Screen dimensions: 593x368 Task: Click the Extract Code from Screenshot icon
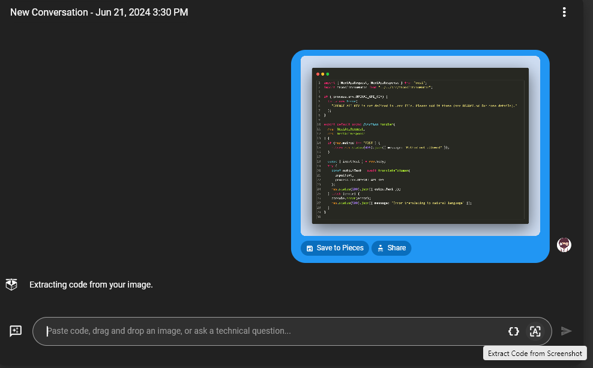[x=535, y=331]
